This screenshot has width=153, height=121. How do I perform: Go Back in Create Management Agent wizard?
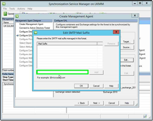click(81, 103)
